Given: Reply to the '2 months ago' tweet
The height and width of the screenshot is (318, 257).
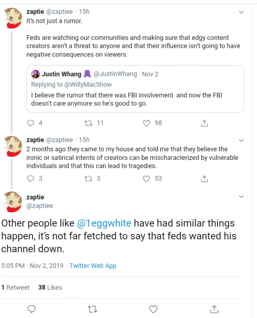Looking at the screenshot, I should click(31, 178).
